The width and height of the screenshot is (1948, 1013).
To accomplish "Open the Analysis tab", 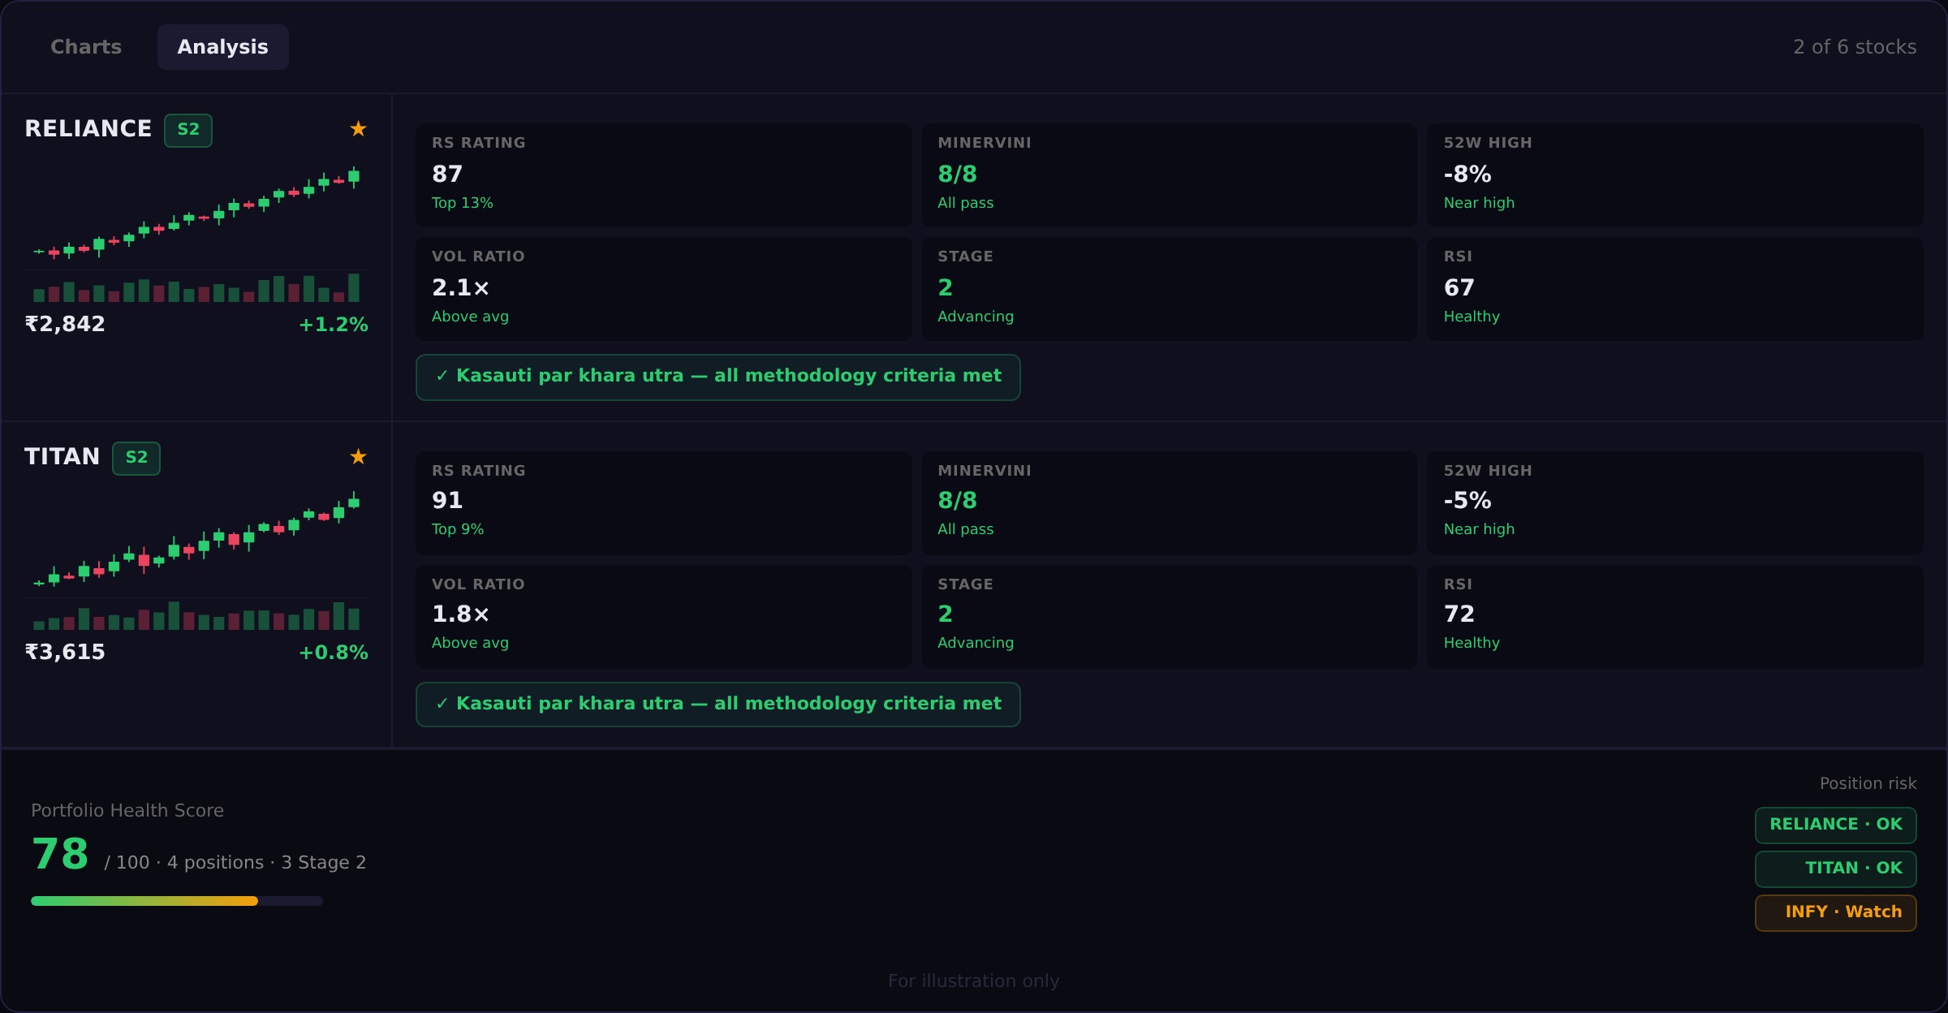I will coord(223,47).
